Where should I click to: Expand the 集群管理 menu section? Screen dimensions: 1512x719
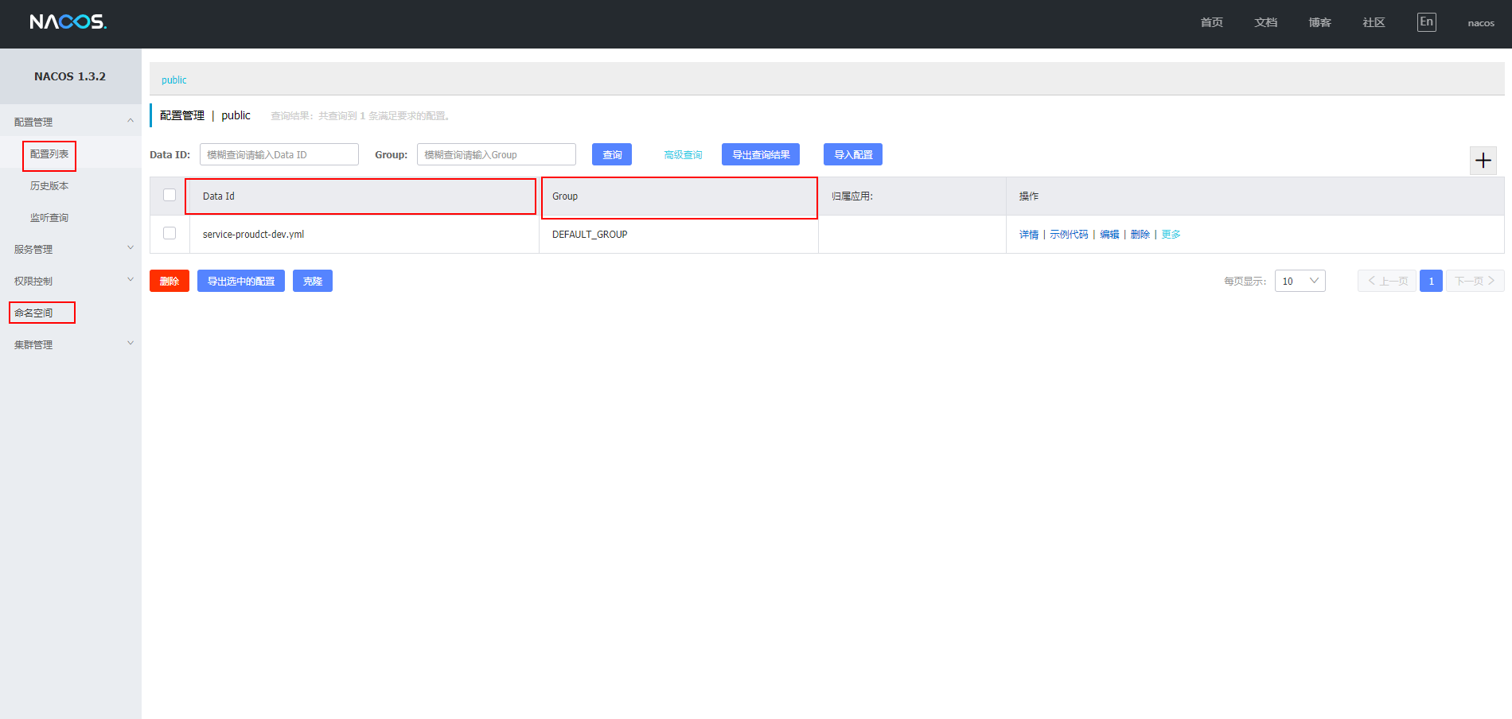(71, 344)
